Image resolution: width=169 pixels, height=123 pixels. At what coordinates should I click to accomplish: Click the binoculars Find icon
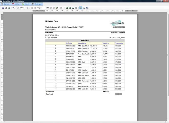[x=87, y=8]
